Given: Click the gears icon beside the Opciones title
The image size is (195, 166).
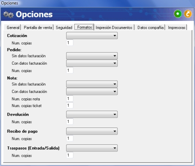Looking at the screenshot, I should (x=8, y=15).
